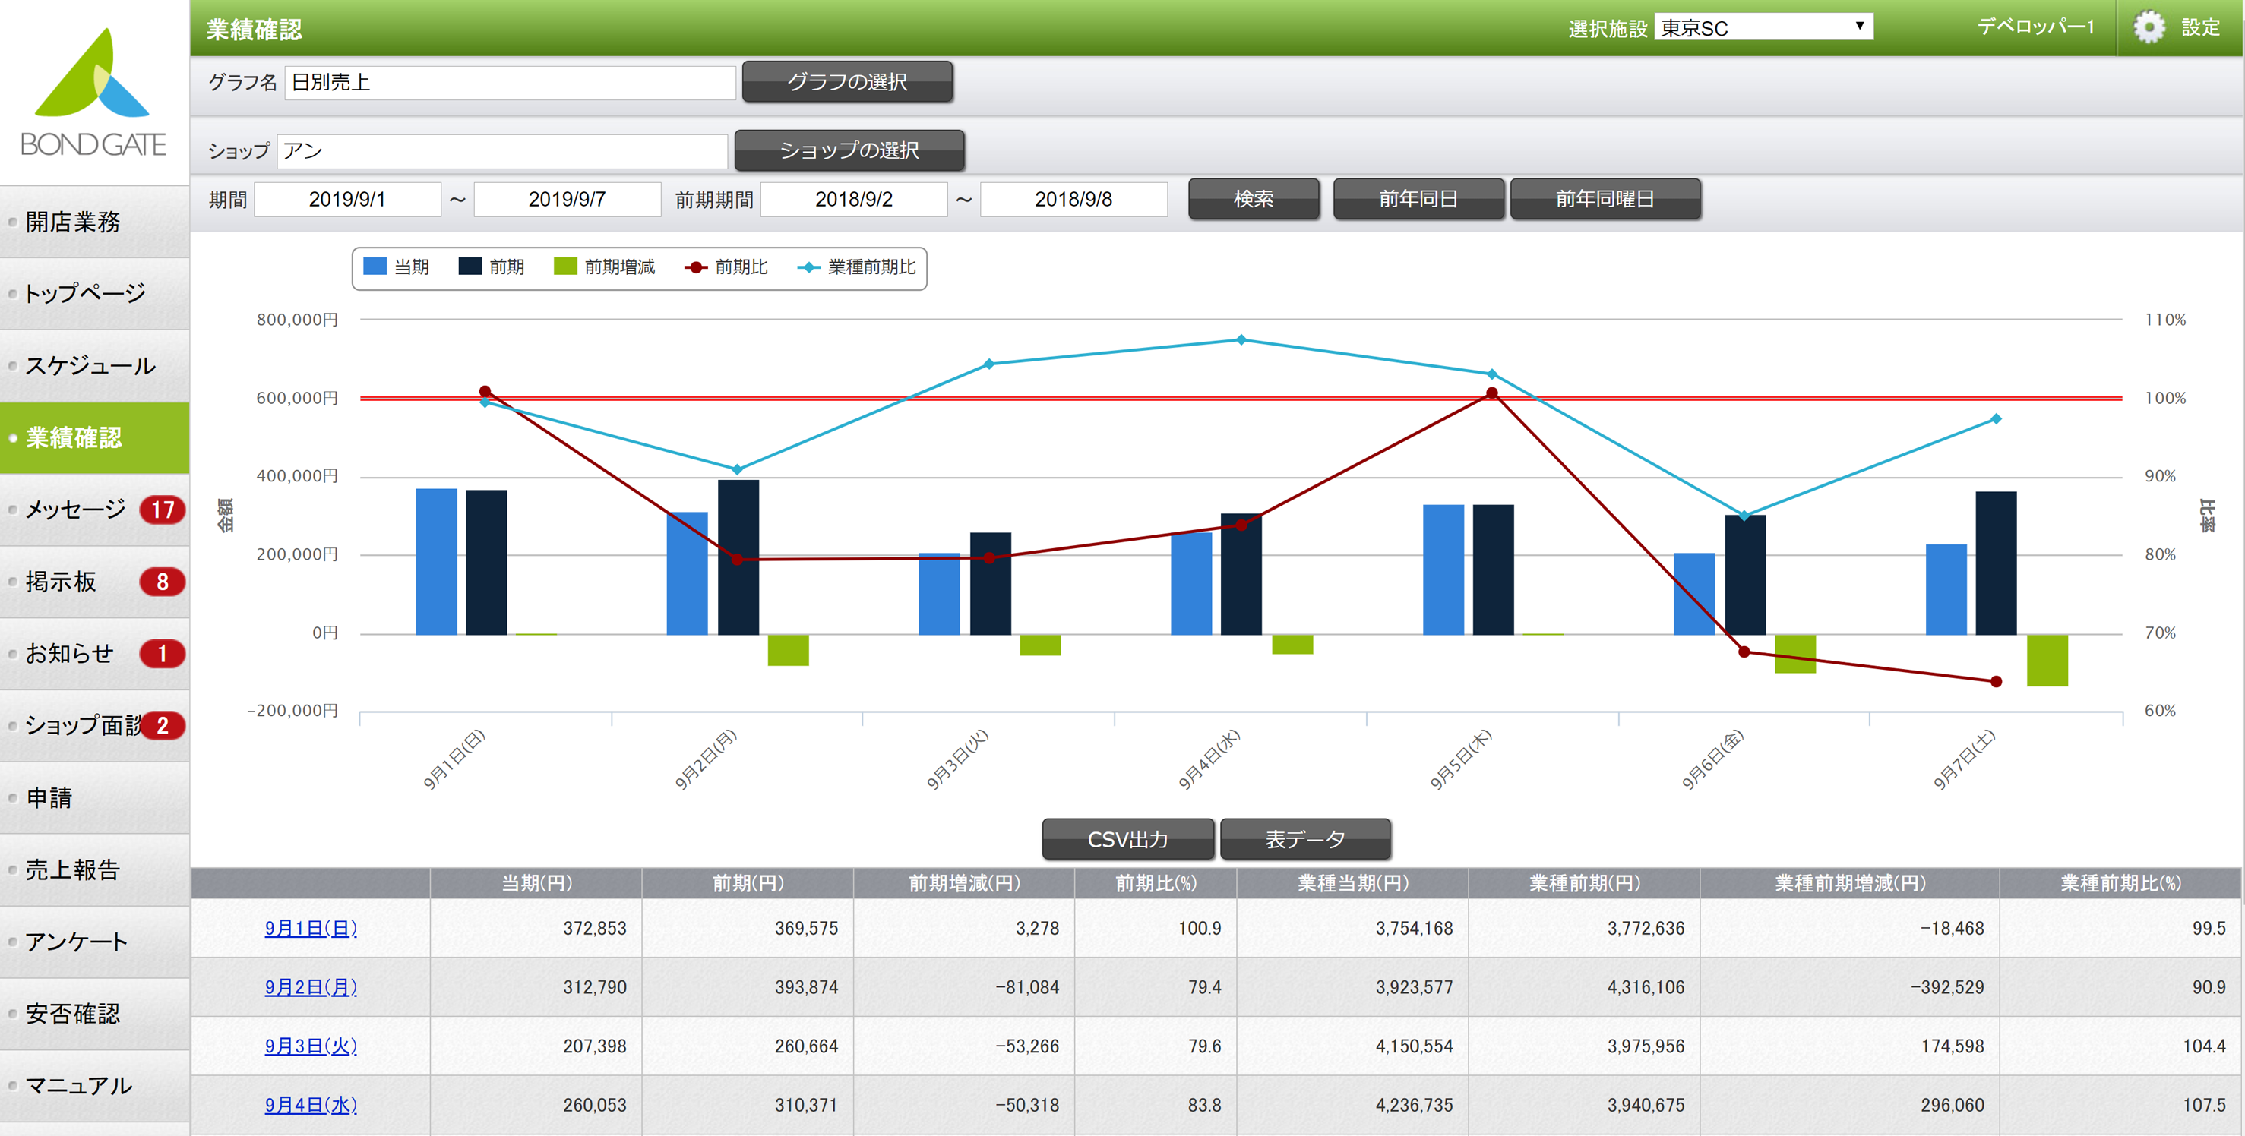Screen dimensions: 2245x1136
Task: Select 業績確認 in the sidebar
Action: point(94,437)
